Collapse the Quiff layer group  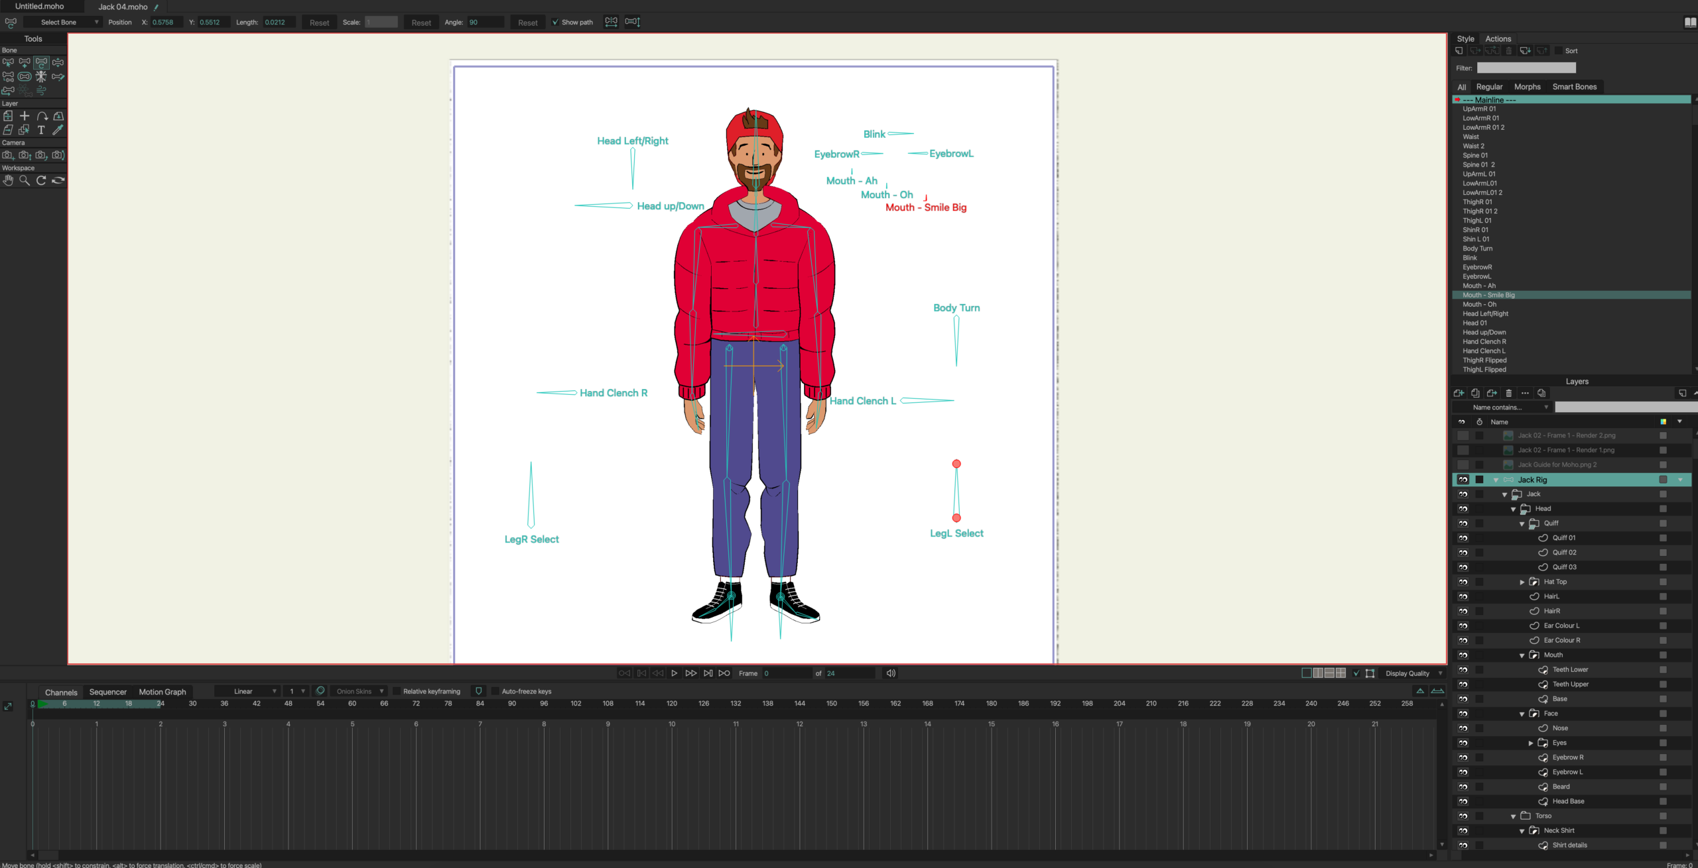[x=1522, y=524]
